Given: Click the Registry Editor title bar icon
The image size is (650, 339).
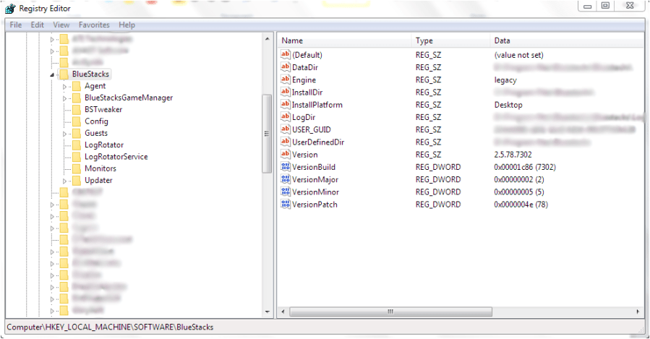Looking at the screenshot, I should click(x=10, y=9).
